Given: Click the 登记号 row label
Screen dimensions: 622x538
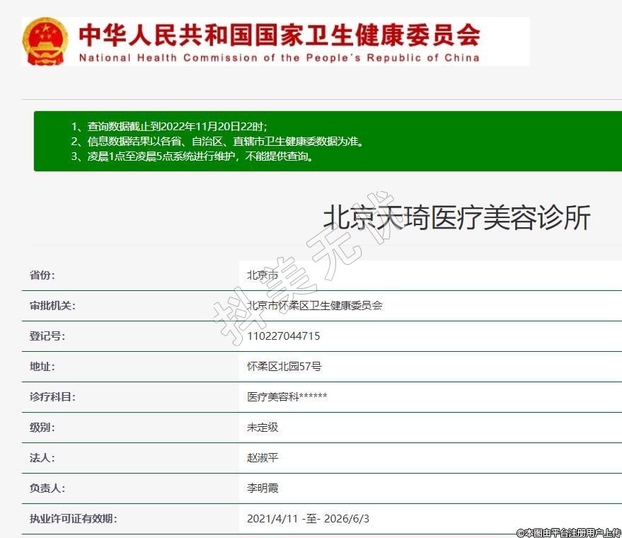Looking at the screenshot, I should point(47,336).
